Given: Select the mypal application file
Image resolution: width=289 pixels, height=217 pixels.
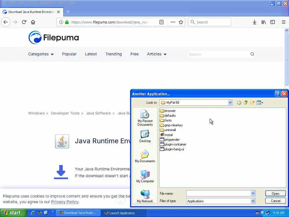Looking at the screenshot, I should coord(166,135).
